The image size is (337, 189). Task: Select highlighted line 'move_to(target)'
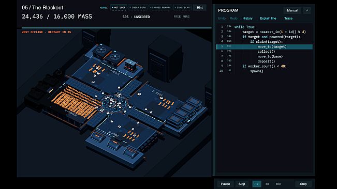pos(265,46)
